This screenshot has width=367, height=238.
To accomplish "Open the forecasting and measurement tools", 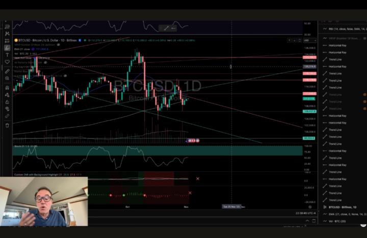I will [x=7, y=41].
